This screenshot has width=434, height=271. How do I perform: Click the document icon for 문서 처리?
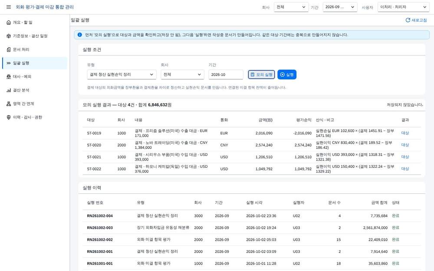9,49
